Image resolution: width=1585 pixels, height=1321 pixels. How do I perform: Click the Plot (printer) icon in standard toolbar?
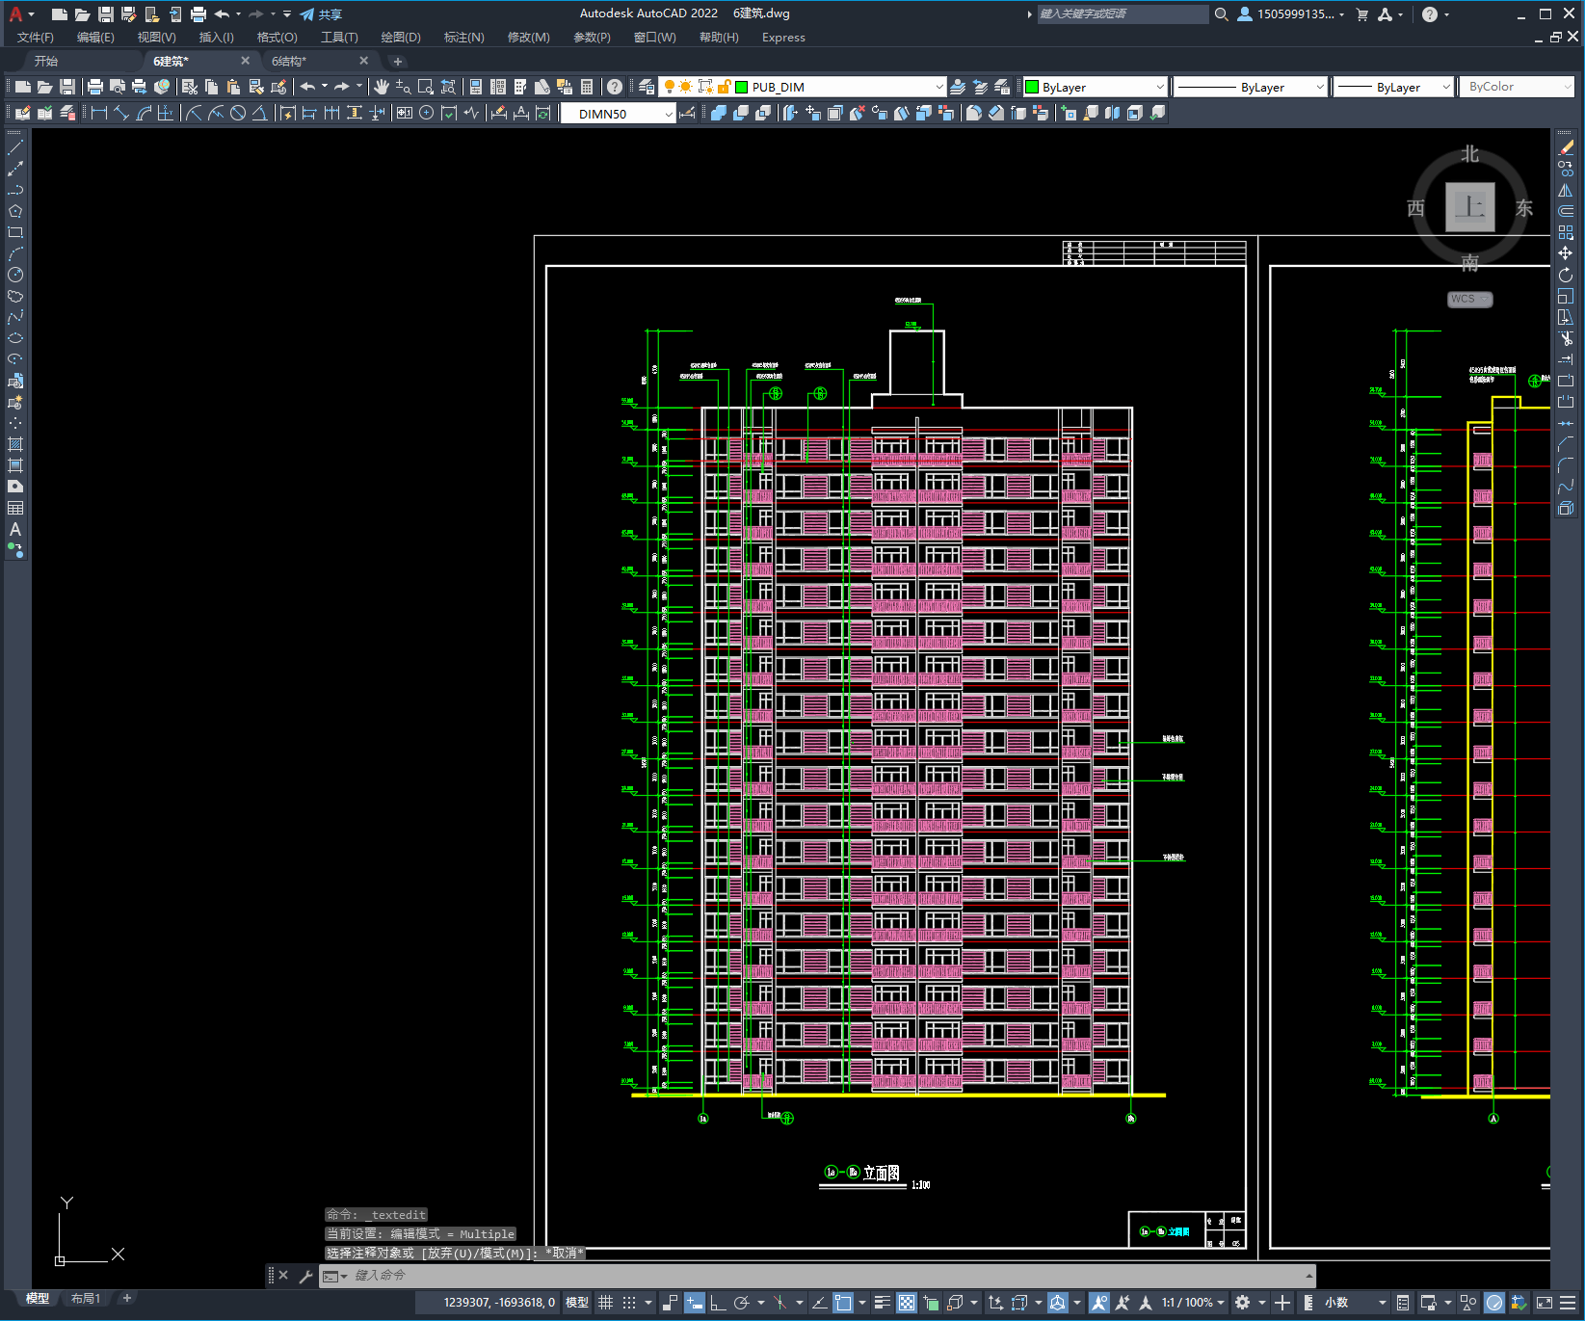[94, 87]
